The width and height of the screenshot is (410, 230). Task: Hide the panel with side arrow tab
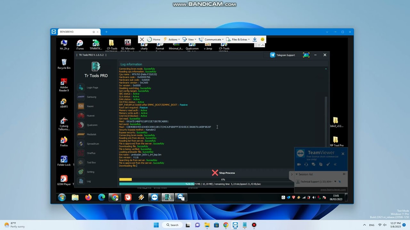coord(291,174)
